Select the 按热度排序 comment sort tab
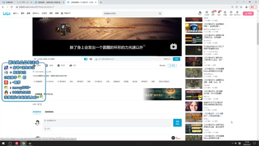 pos(37,112)
